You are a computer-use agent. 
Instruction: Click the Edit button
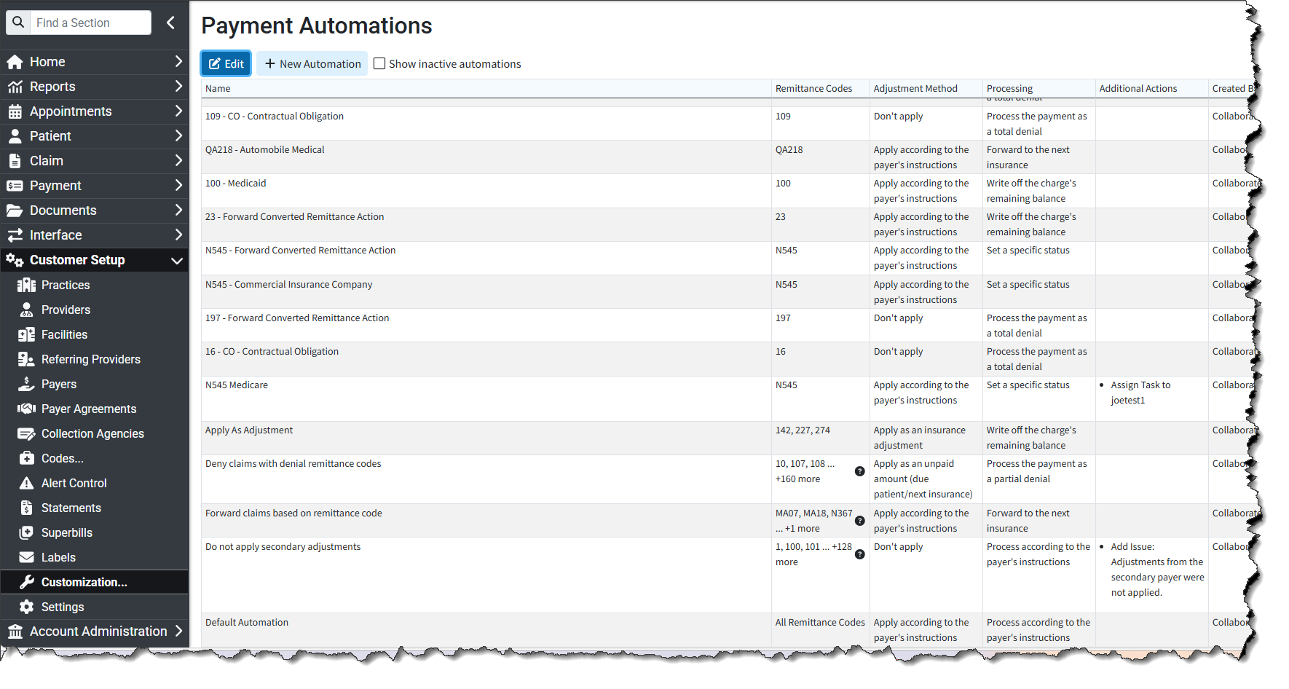coord(226,63)
